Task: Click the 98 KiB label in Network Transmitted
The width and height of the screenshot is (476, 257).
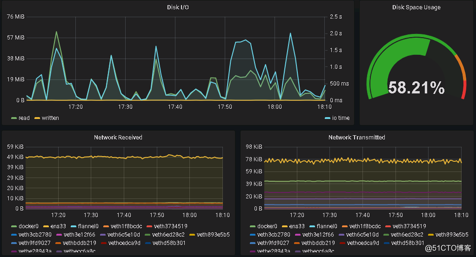Action: (254, 147)
